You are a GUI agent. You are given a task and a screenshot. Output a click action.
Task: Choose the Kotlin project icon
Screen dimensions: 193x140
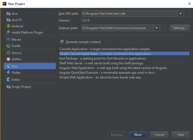coord(8,79)
